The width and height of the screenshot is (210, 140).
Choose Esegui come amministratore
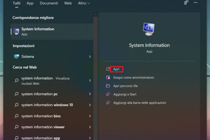tap(134, 78)
